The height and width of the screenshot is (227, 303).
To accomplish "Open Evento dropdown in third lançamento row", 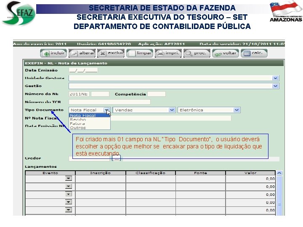I will (69, 194).
